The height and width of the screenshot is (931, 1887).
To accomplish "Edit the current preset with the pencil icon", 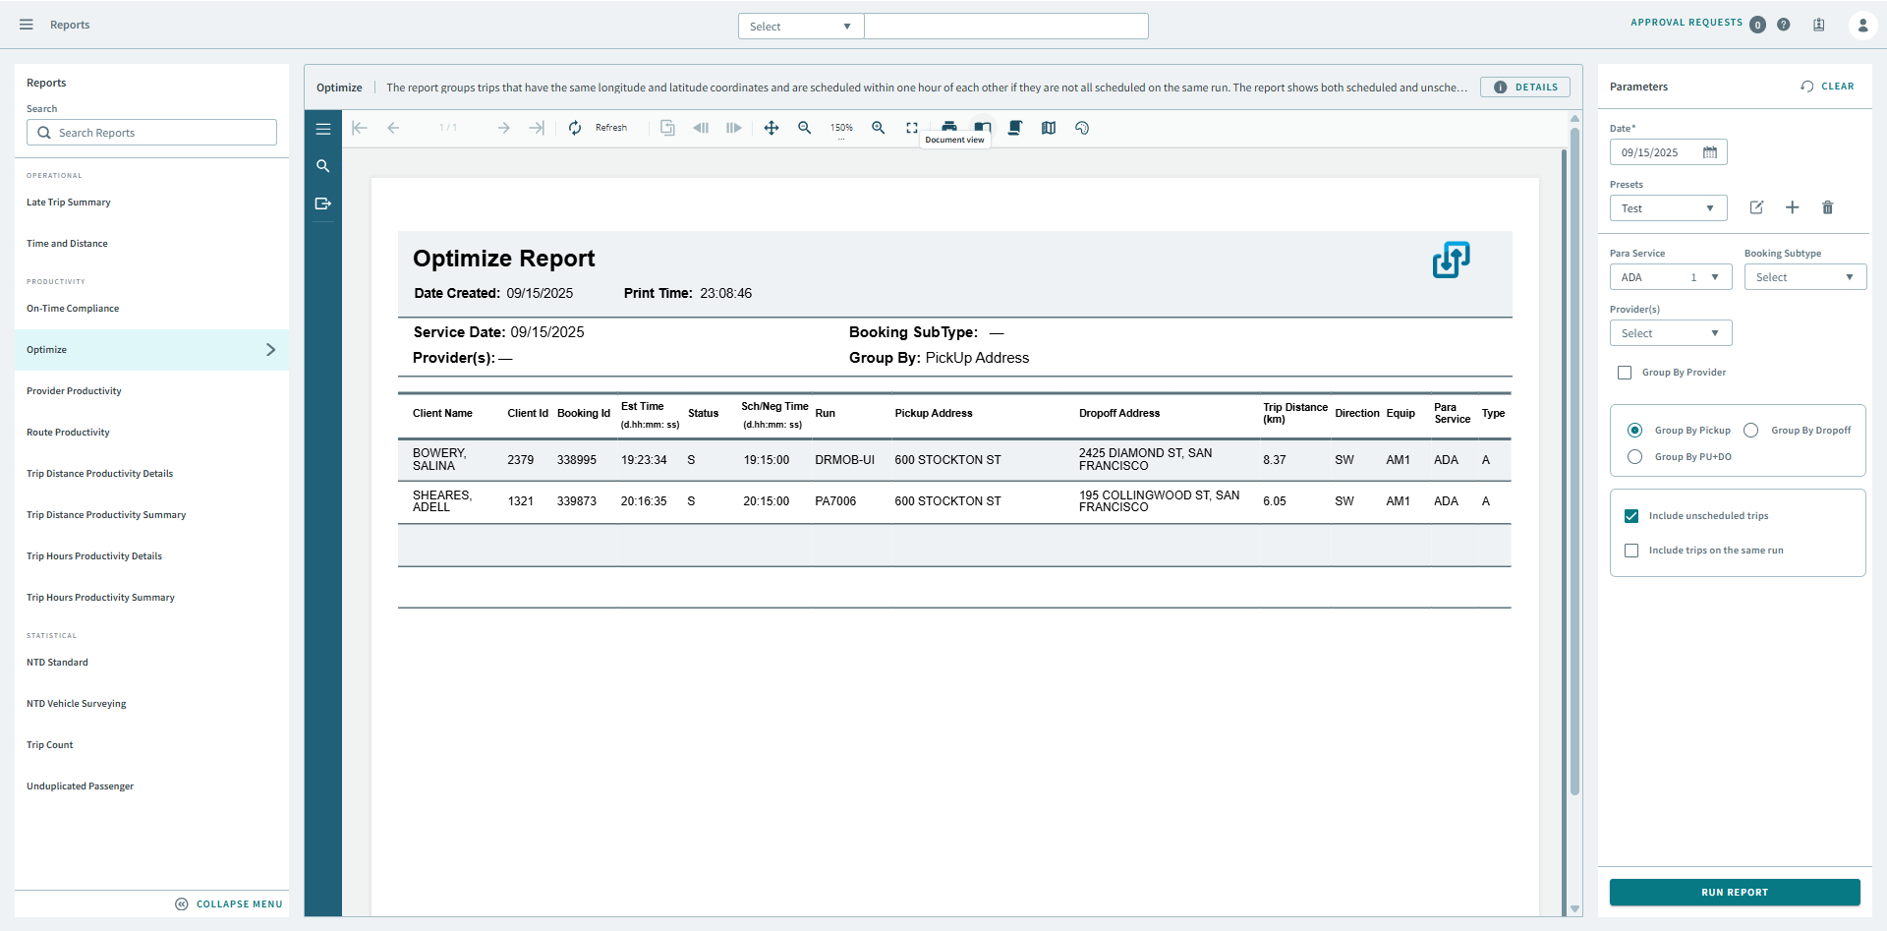I will coord(1757,207).
